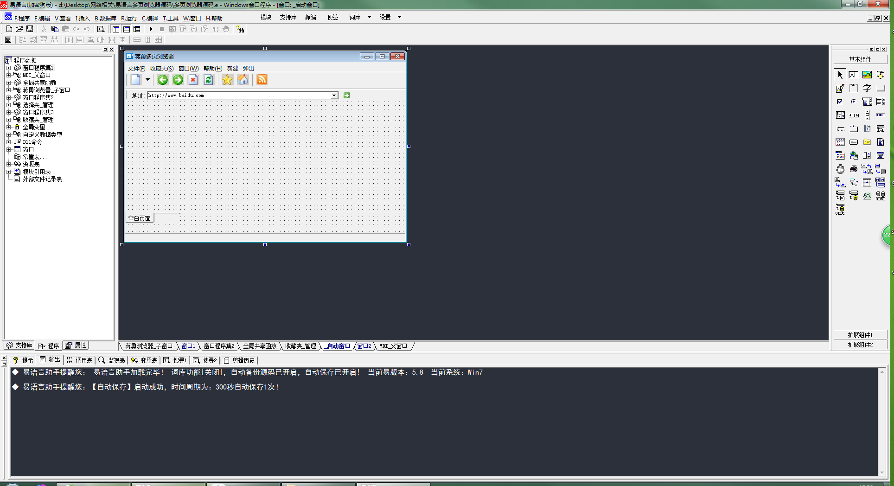The width and height of the screenshot is (894, 486).
Task: Open the E.编辑 menu
Action: (42, 19)
